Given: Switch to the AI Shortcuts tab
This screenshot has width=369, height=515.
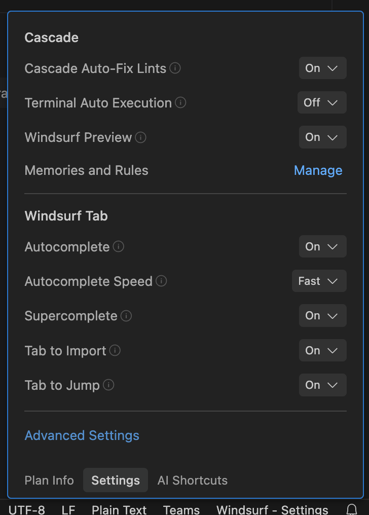Looking at the screenshot, I should (x=193, y=481).
